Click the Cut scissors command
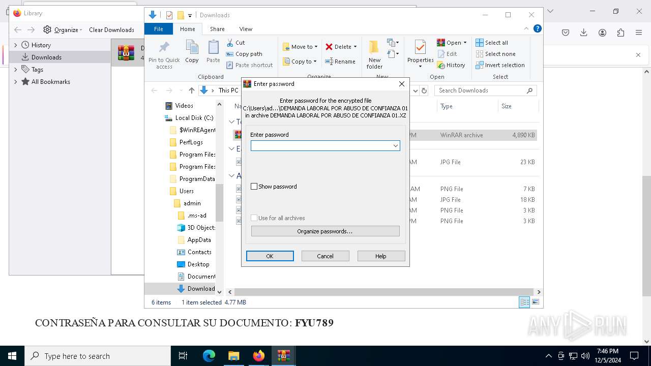This screenshot has width=651, height=366. (235, 43)
